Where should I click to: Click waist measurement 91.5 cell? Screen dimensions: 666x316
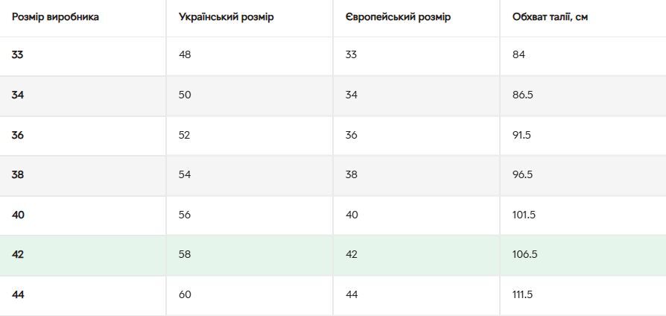point(523,135)
